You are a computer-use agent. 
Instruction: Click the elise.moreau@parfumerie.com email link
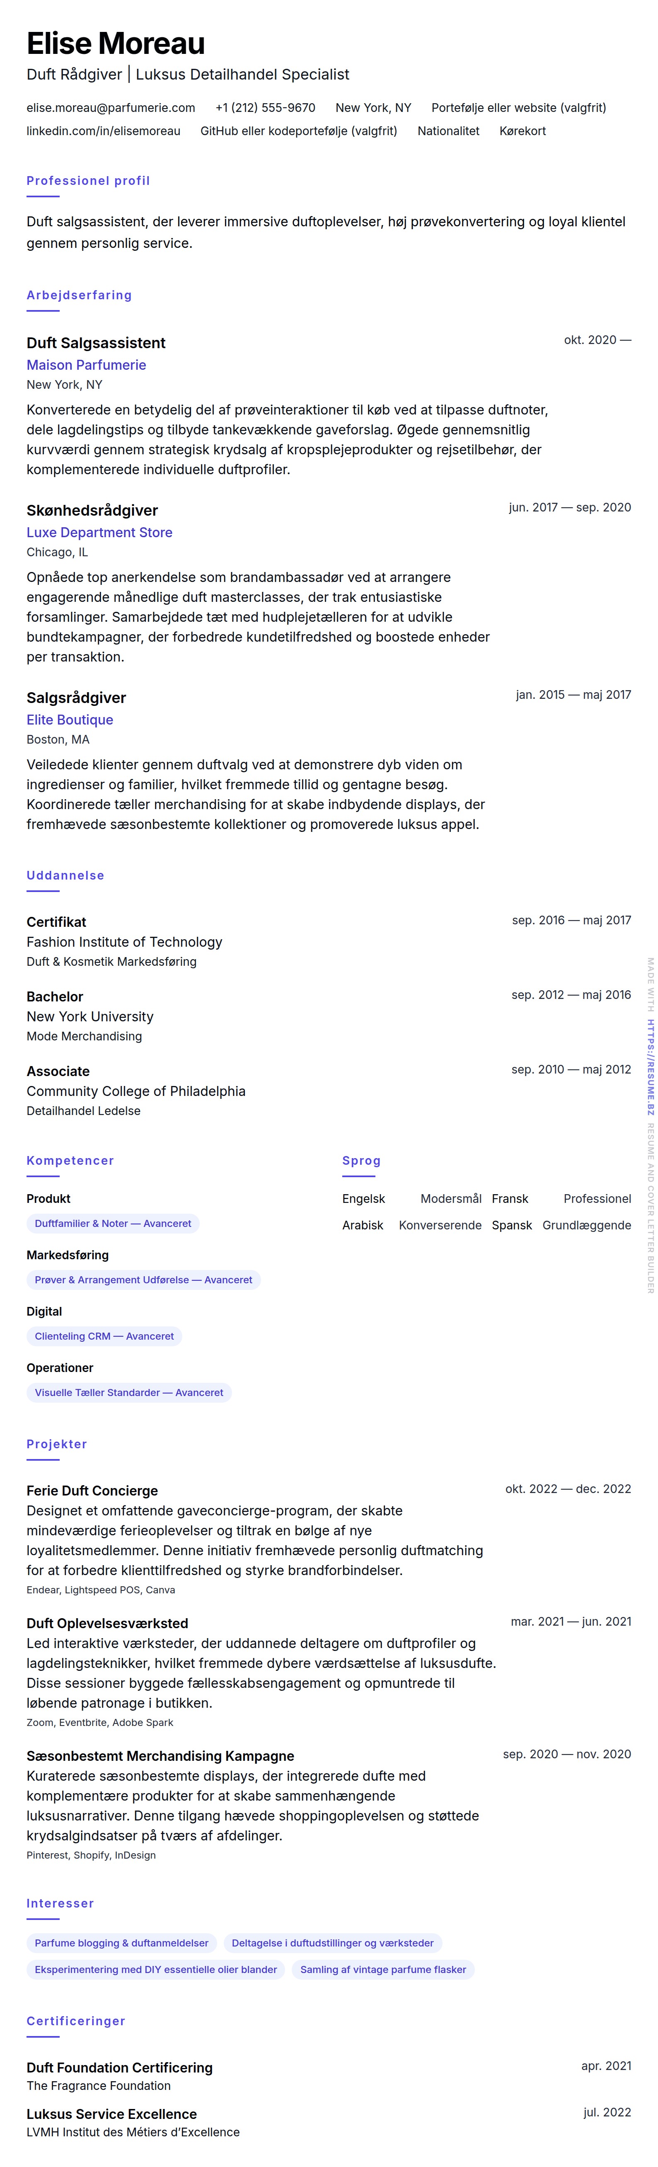tap(110, 108)
